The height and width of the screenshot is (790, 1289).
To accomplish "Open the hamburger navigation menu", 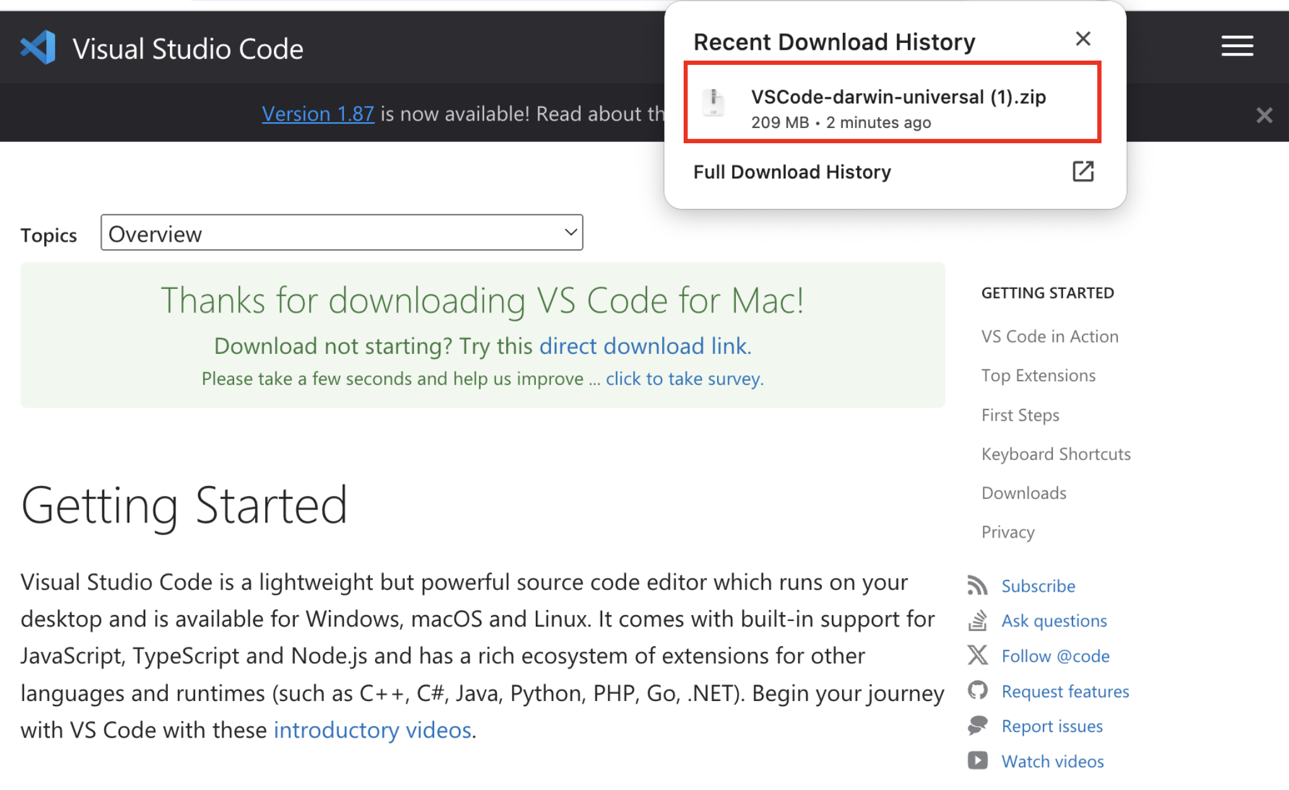I will point(1237,46).
